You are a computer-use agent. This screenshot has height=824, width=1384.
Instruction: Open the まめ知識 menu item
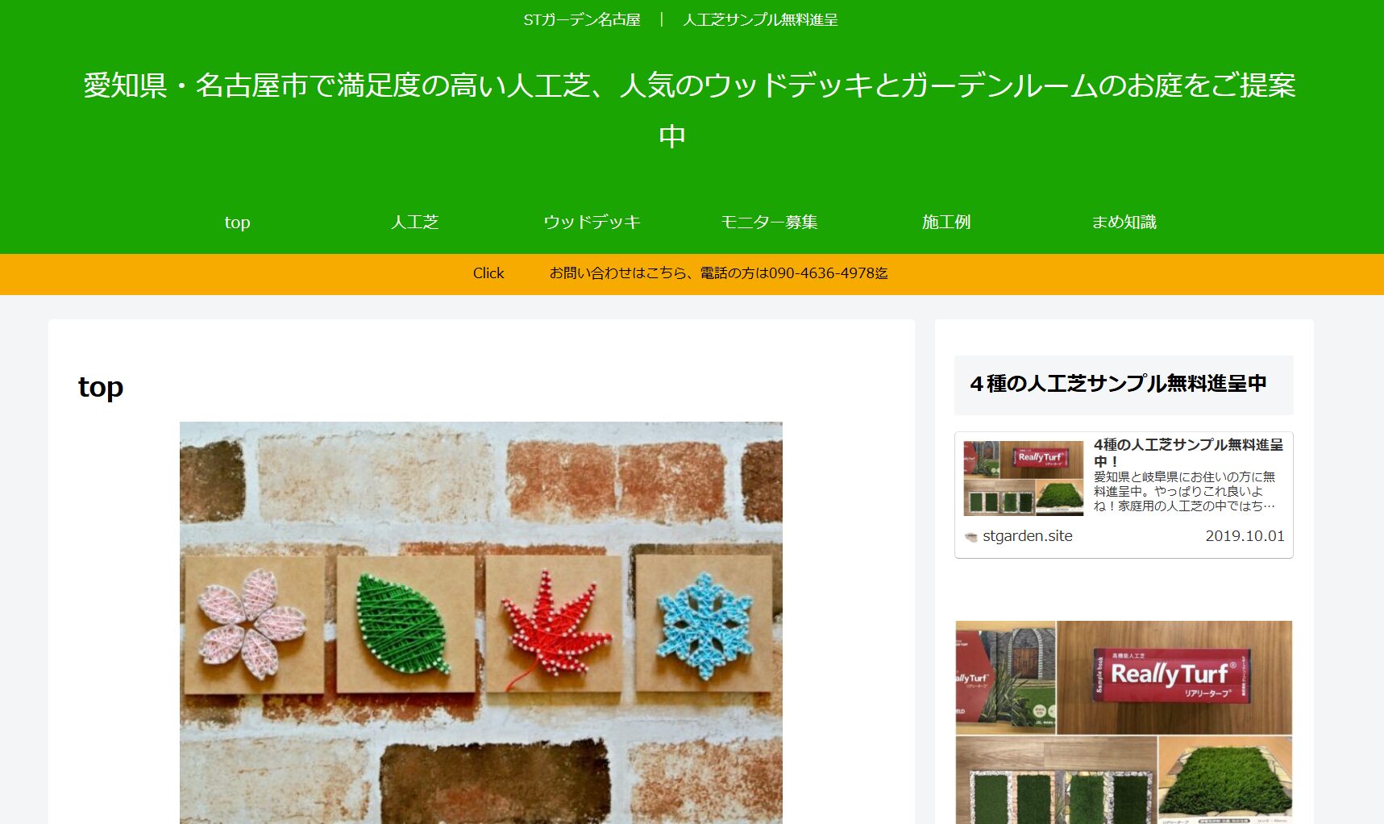(x=1124, y=222)
